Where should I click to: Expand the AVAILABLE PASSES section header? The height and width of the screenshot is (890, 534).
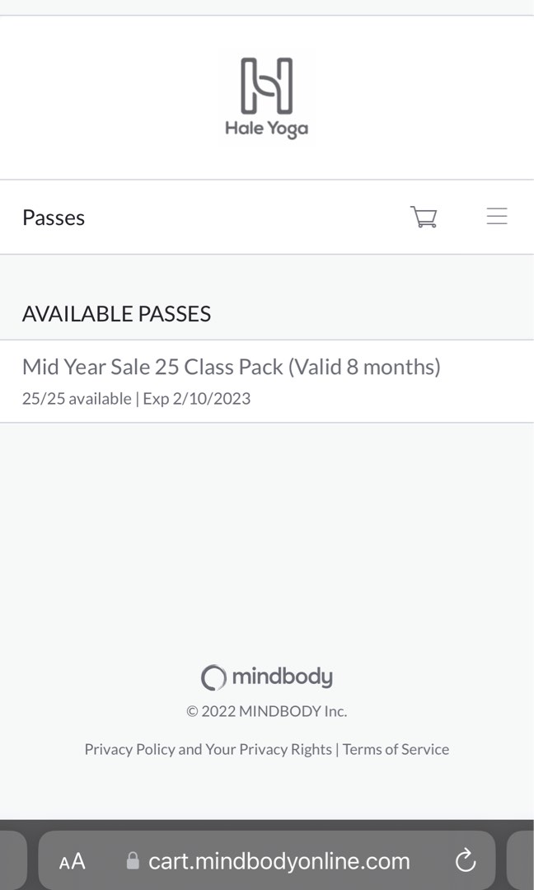tap(116, 314)
